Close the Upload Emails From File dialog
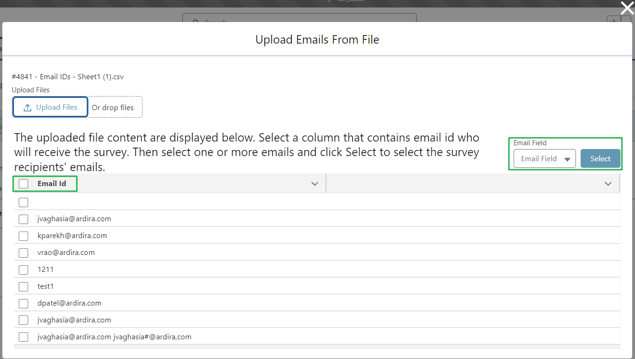635x359 pixels. pyautogui.click(x=627, y=8)
